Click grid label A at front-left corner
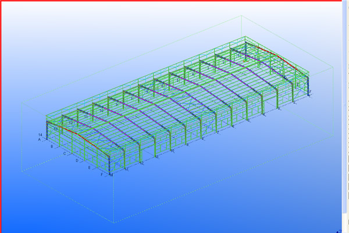349x233 pixels. coord(40,140)
